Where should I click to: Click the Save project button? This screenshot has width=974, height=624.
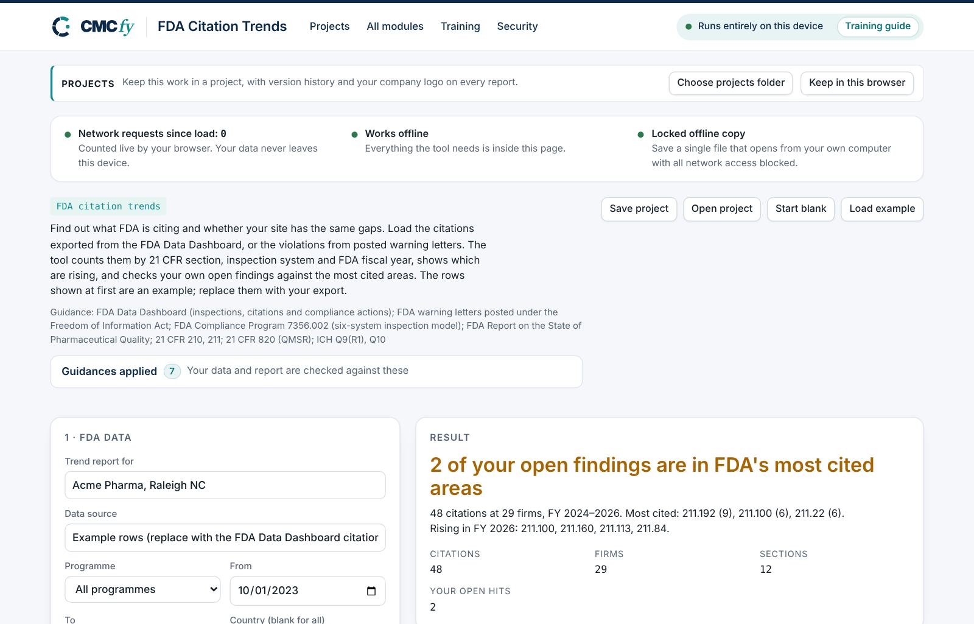(639, 209)
